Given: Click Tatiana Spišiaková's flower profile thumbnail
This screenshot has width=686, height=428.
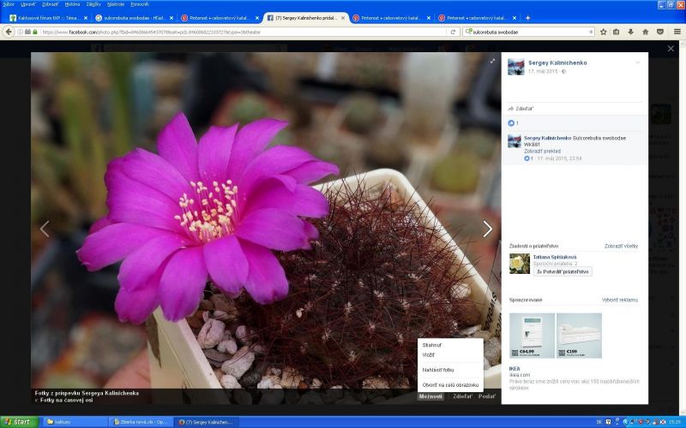Looking at the screenshot, I should tap(520, 264).
